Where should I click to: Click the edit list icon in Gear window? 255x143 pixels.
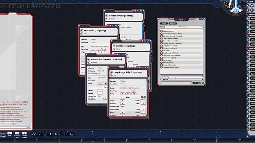(203, 83)
